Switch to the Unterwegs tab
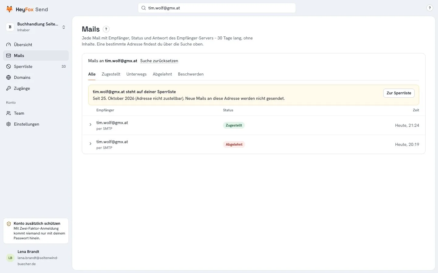 pyautogui.click(x=137, y=74)
